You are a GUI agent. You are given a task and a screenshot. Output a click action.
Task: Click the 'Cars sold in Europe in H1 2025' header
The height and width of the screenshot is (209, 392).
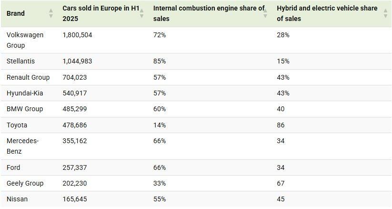click(100, 13)
